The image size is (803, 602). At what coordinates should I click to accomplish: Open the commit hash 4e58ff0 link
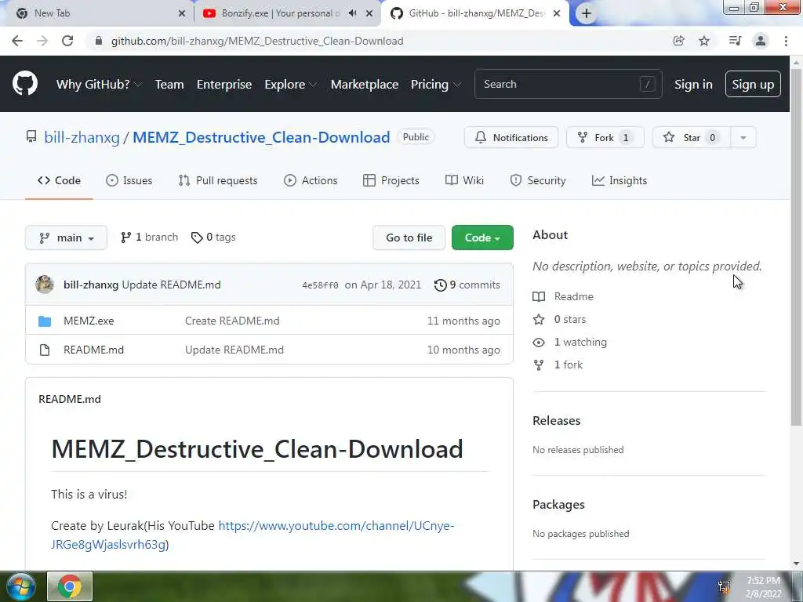click(x=320, y=285)
